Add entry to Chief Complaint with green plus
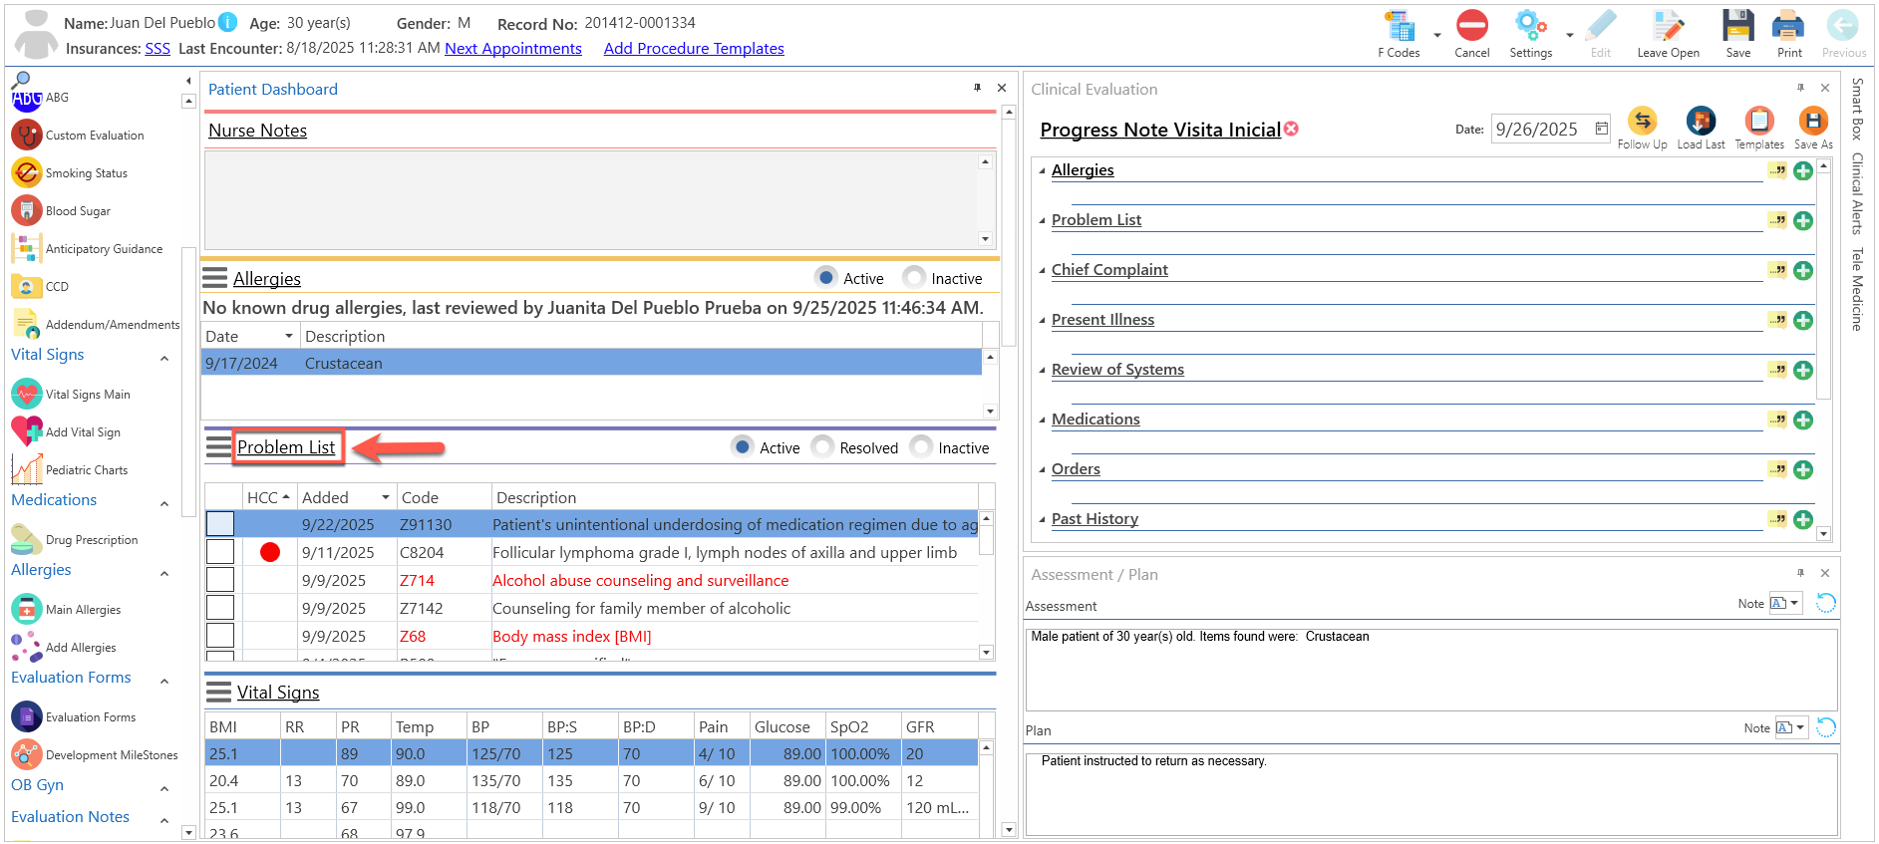 point(1803,270)
